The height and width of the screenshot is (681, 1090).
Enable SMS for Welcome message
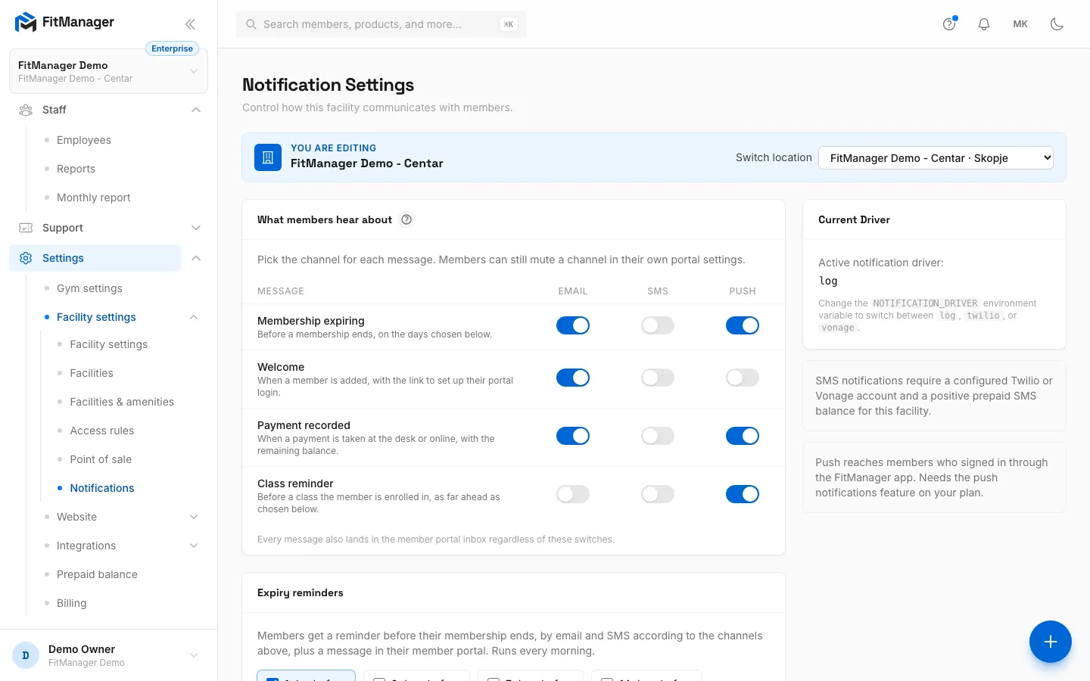658,378
